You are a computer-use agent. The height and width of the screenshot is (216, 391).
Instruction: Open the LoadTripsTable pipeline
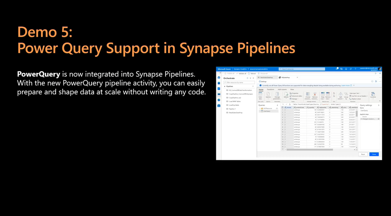tap(234, 105)
